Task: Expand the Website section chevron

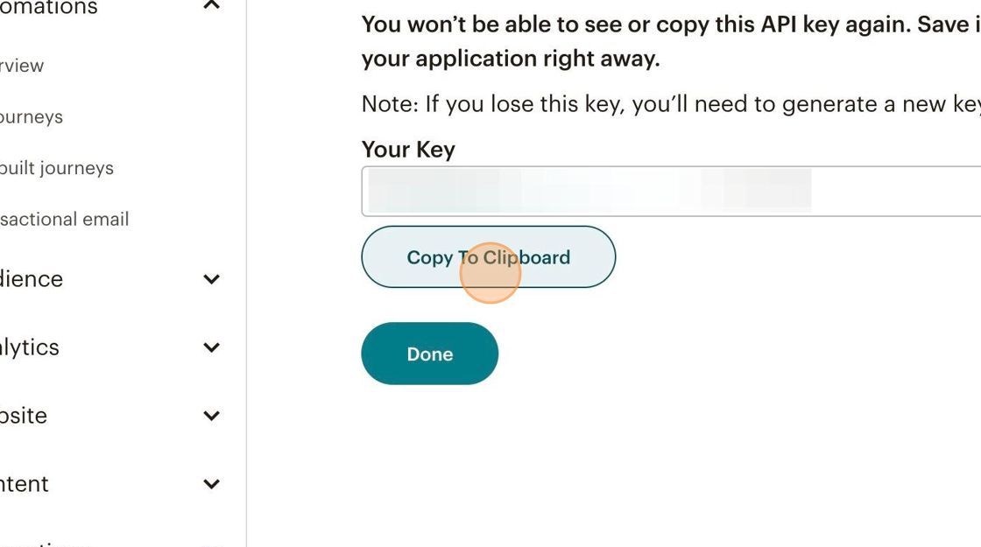Action: click(211, 416)
